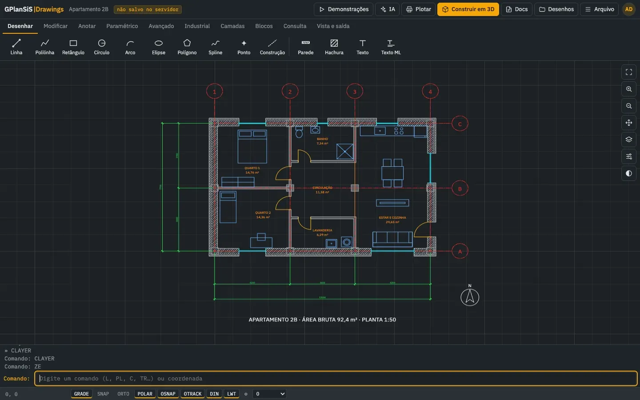Open the Demonstrações button
The image size is (640, 400).
(x=344, y=9)
